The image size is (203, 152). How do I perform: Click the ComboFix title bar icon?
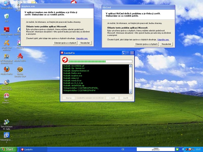click(62, 53)
